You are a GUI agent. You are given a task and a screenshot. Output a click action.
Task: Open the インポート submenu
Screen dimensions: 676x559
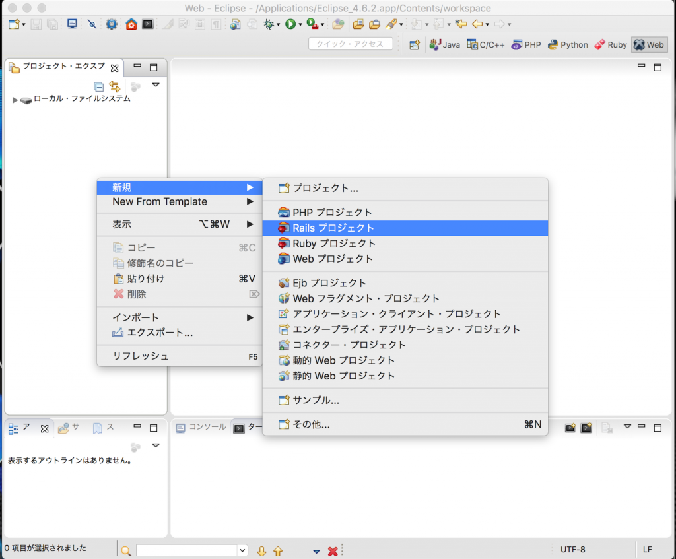(x=180, y=317)
